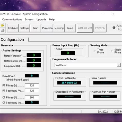Click the 'Active Settings' group label
Viewport: 122px width, 122px height.
coord(12,50)
